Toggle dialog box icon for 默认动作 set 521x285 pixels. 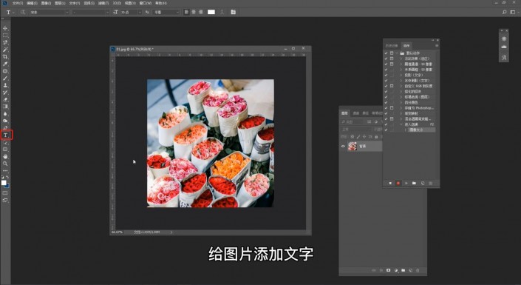pos(392,53)
